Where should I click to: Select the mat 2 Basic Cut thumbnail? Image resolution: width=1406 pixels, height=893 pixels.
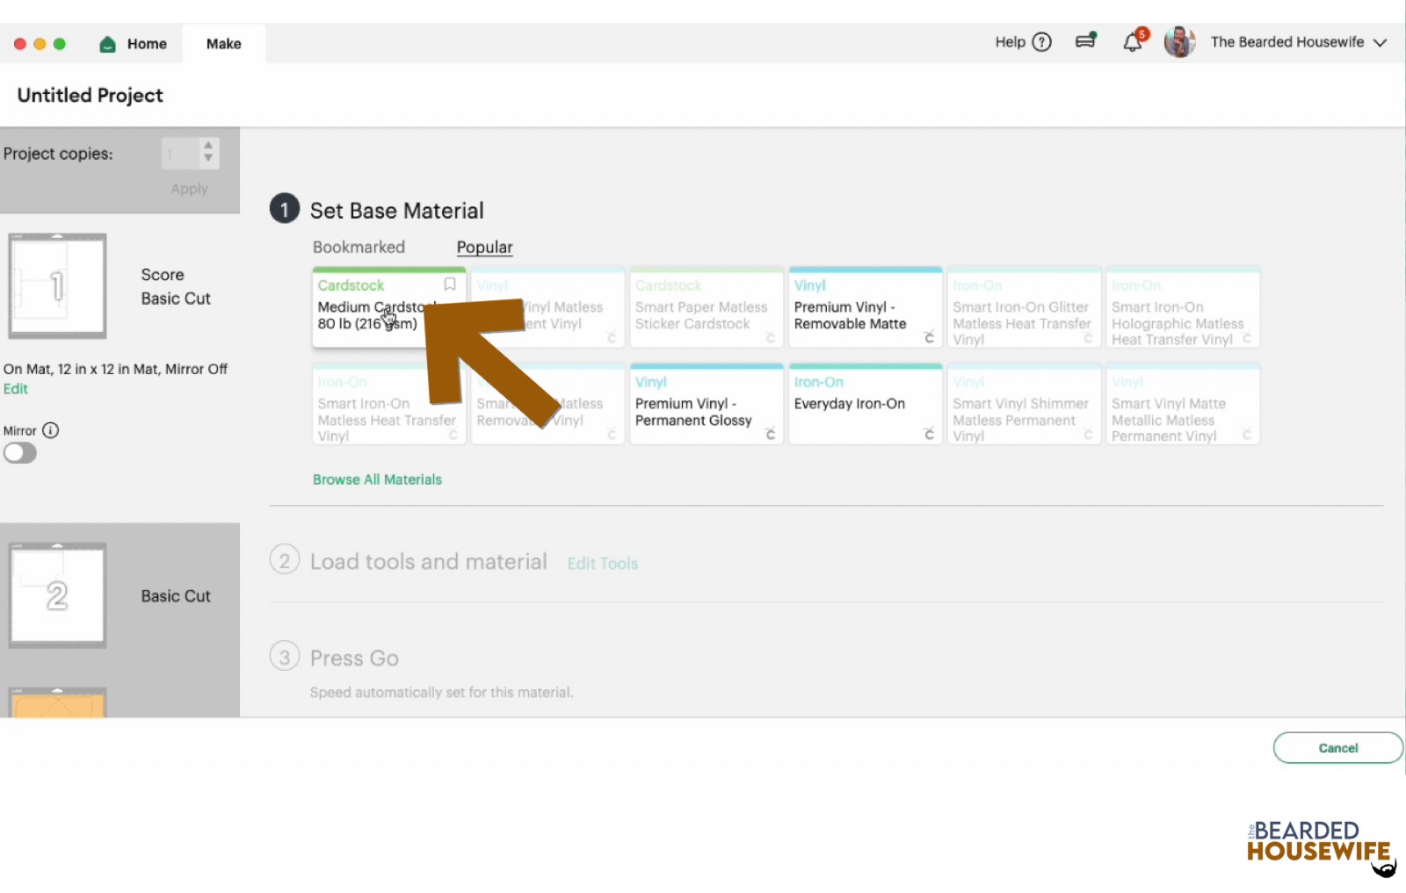click(57, 594)
